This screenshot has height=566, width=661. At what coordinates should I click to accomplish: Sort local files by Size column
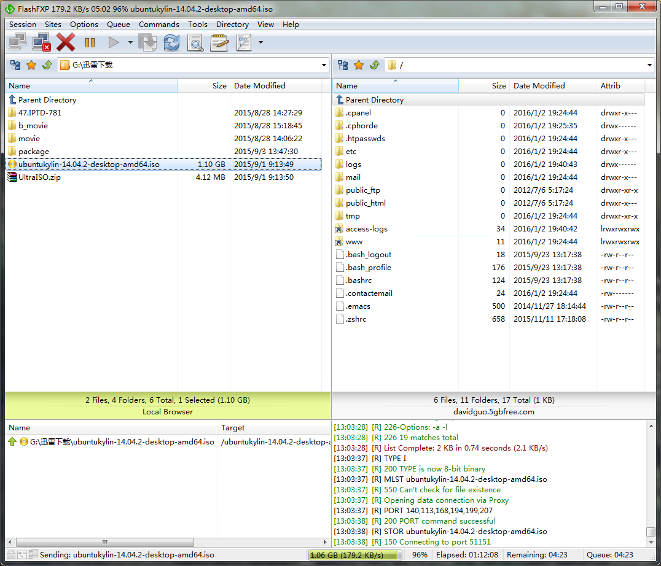(x=203, y=85)
